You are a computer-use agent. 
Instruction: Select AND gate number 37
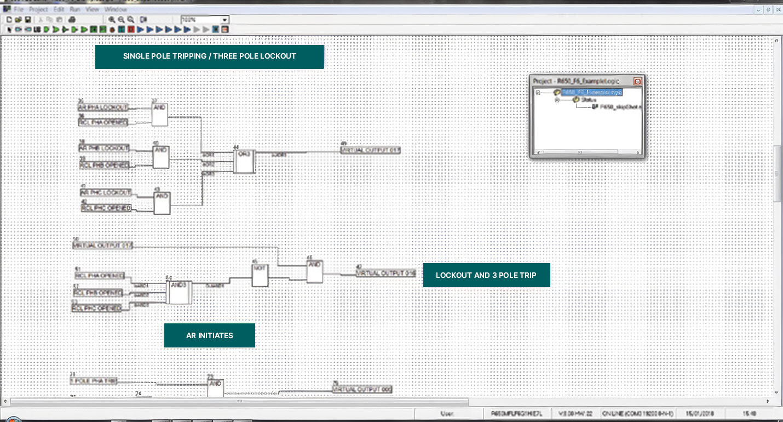[160, 114]
